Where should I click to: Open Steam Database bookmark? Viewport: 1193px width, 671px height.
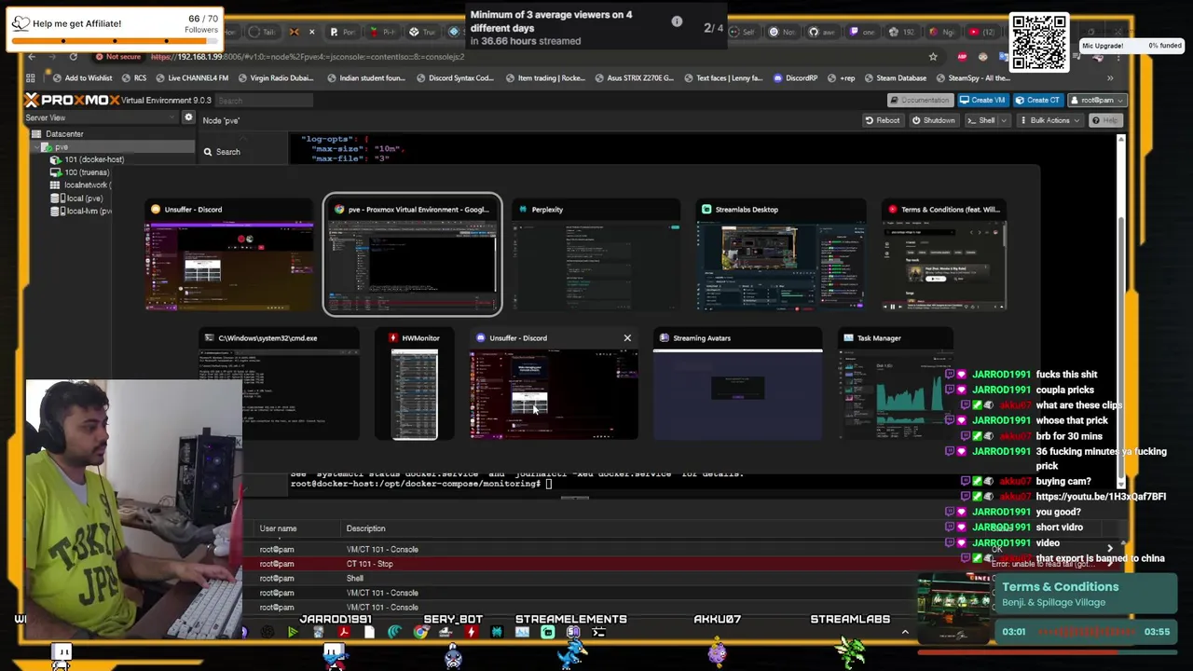(894, 78)
